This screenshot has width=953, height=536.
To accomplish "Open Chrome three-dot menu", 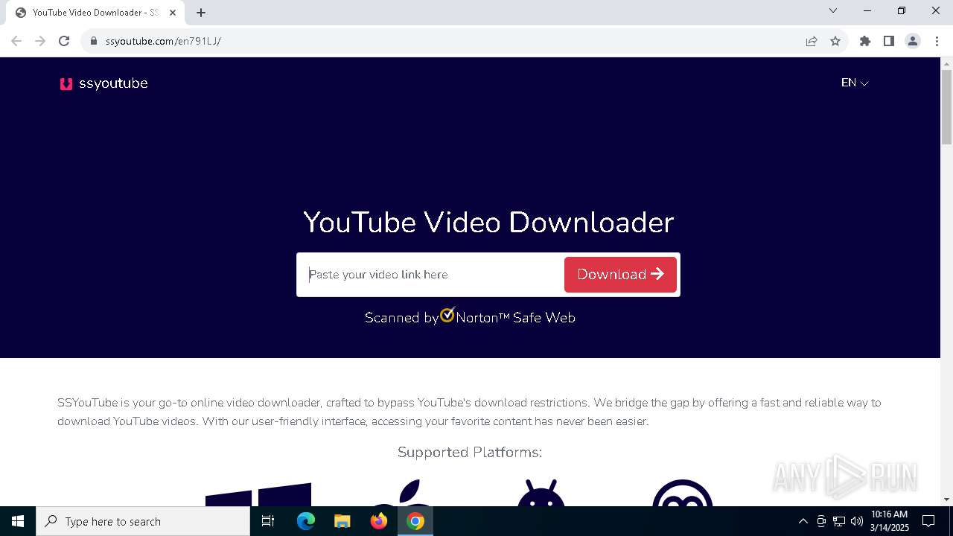I will pos(937,41).
